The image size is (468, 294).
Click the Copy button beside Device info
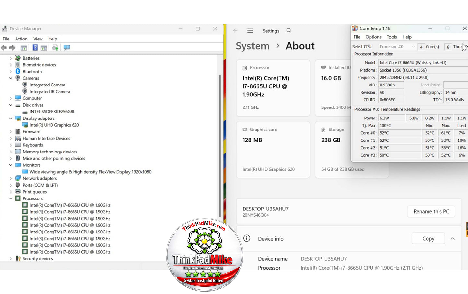click(428, 239)
